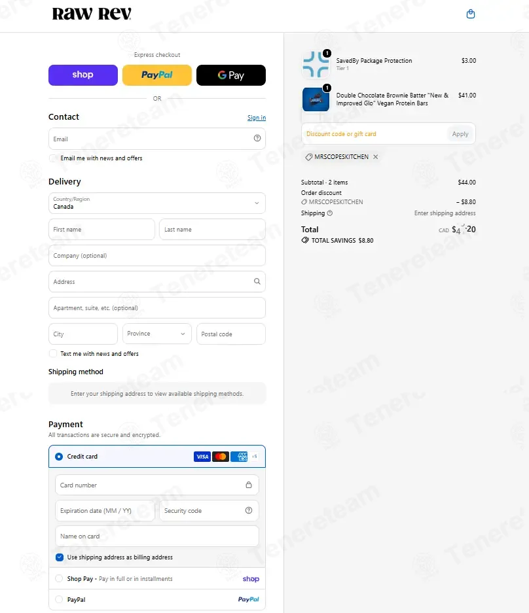Check Email me with news and offers
Screen dimensions: 529x613
[x=52, y=158]
